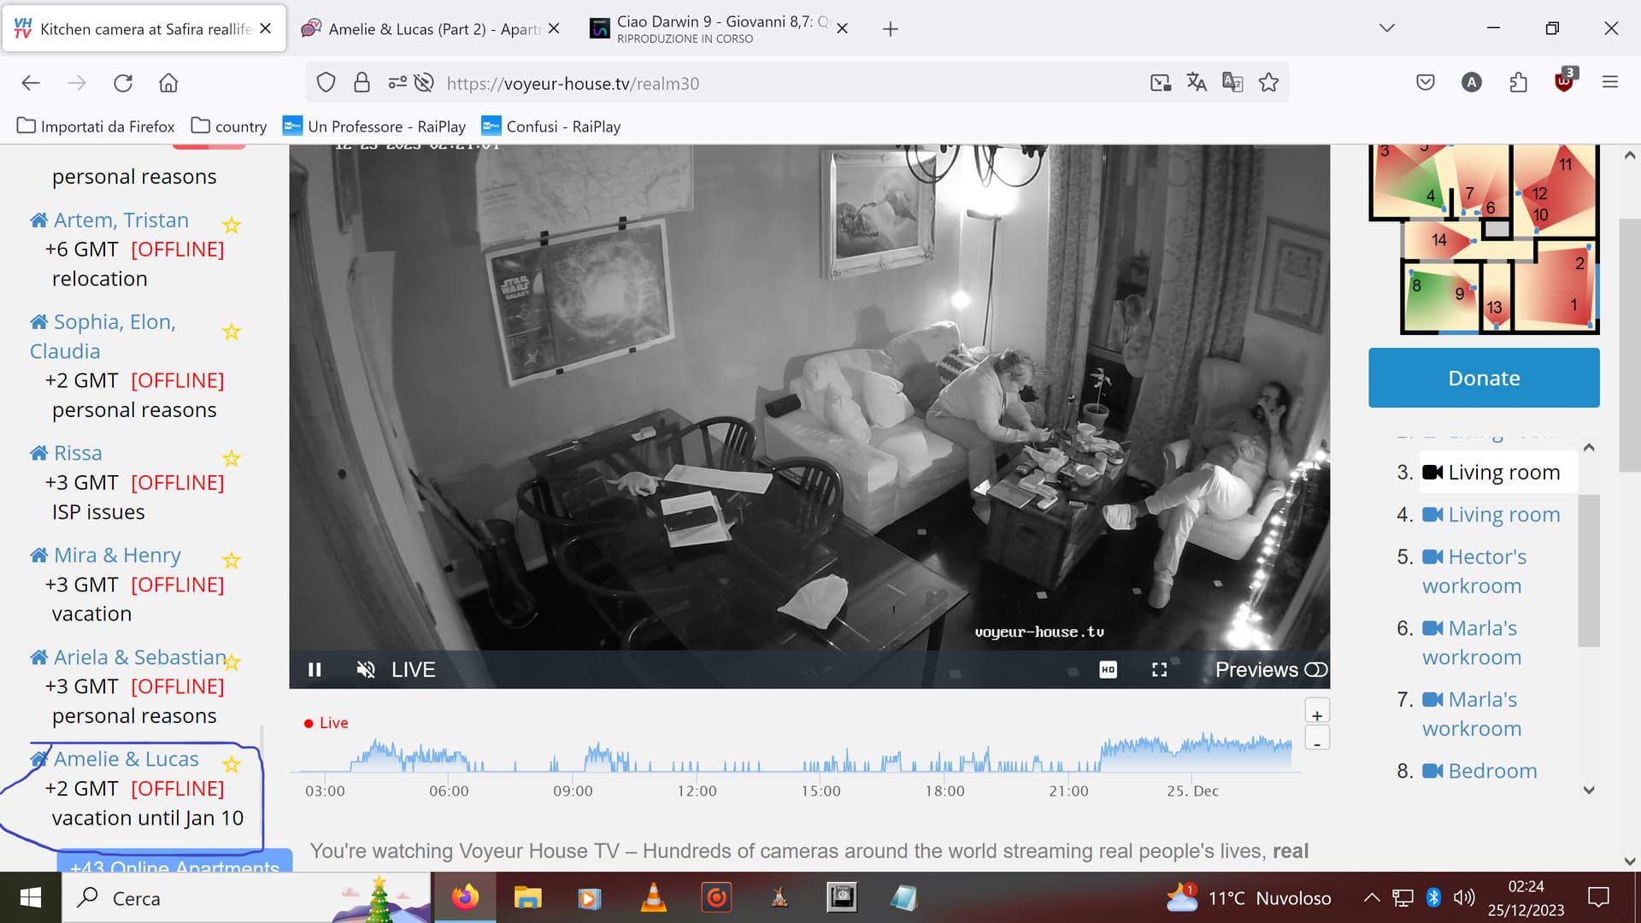The width and height of the screenshot is (1641, 923).
Task: Star the Ariela & Sebastian apartment
Action: tap(232, 661)
